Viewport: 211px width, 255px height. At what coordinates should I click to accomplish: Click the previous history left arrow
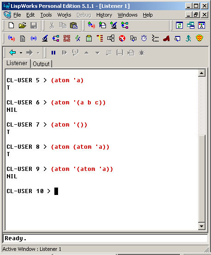pos(12,53)
